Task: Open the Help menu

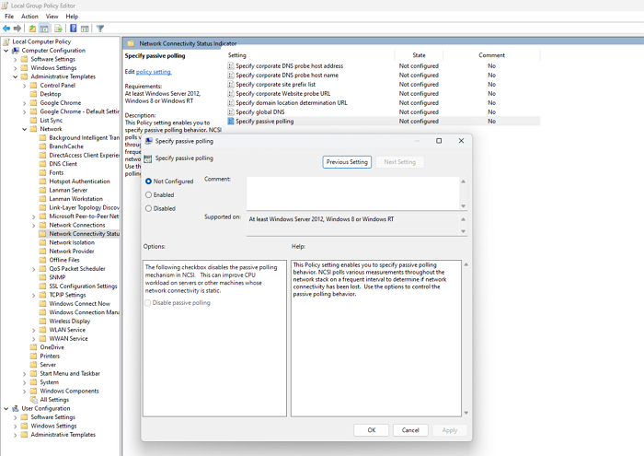Action: tap(72, 17)
